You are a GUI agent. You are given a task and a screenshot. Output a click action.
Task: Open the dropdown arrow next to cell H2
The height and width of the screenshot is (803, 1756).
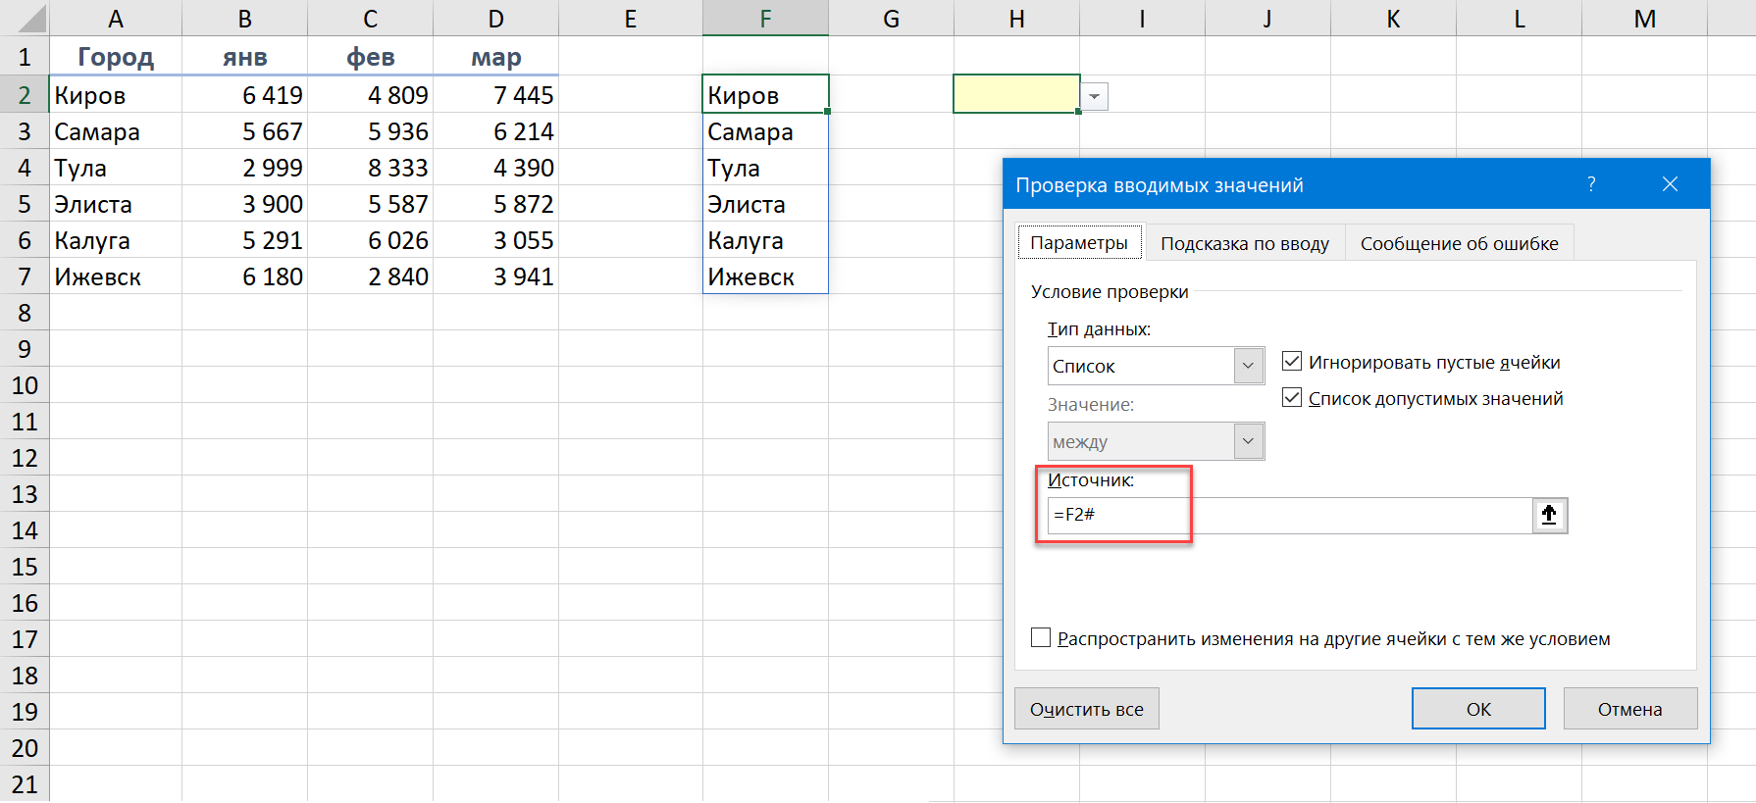pyautogui.click(x=1095, y=97)
